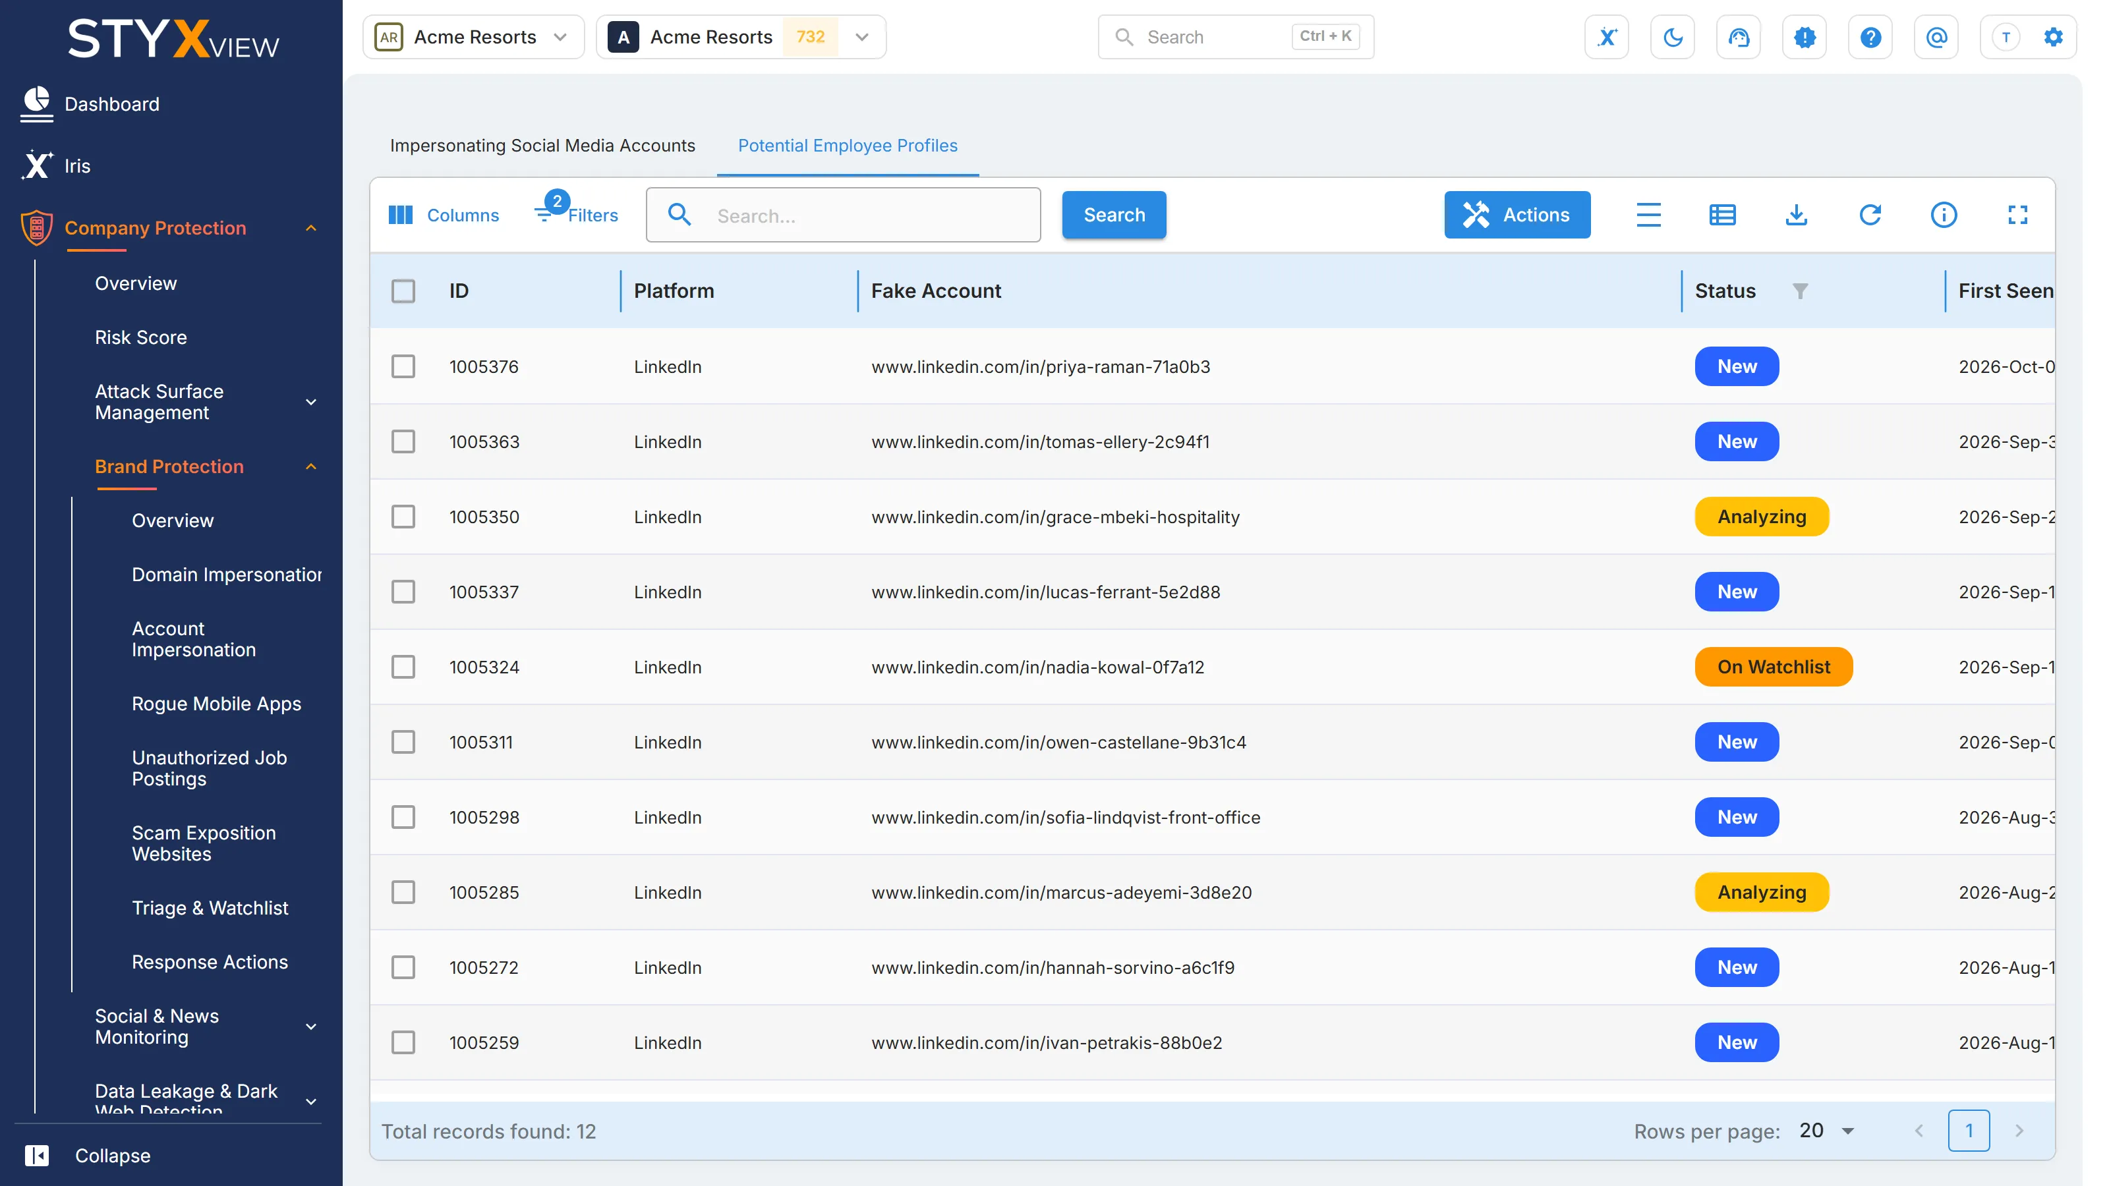Collapse the sidebar
2109x1186 pixels.
coord(88,1155)
